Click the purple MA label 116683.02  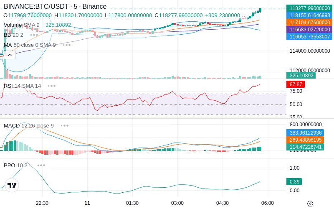[x=309, y=29]
